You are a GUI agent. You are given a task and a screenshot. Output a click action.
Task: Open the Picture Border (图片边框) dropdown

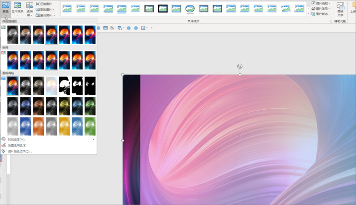[x=320, y=3]
